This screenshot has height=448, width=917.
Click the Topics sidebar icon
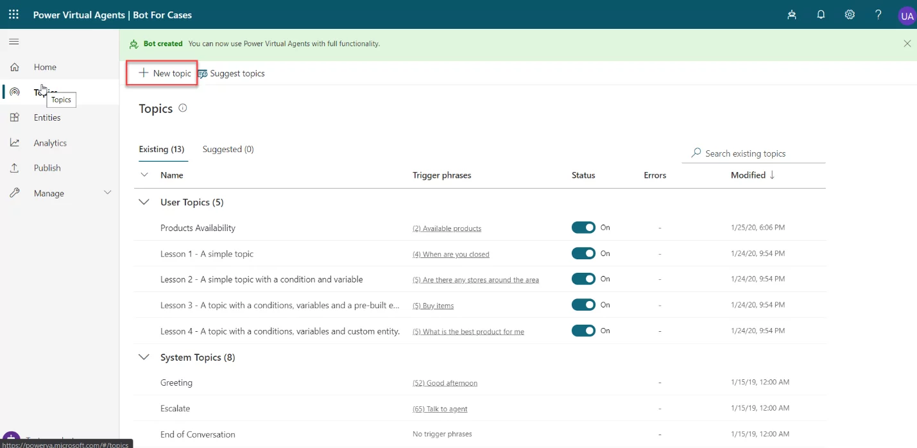(14, 92)
